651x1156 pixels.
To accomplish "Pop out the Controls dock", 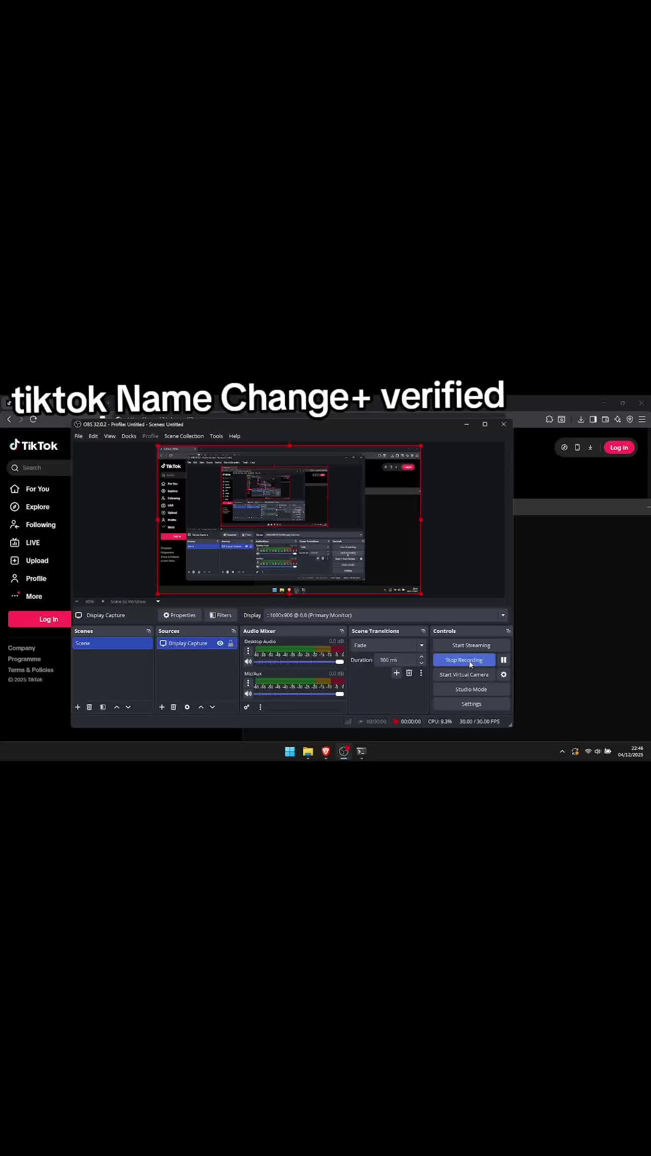I will tap(508, 631).
